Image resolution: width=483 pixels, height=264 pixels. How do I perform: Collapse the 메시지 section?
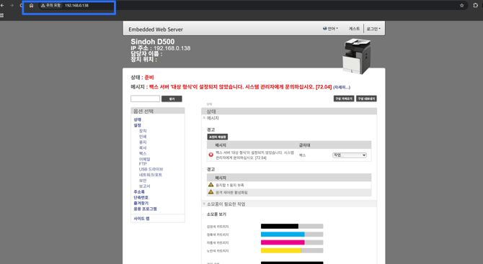[204, 118]
